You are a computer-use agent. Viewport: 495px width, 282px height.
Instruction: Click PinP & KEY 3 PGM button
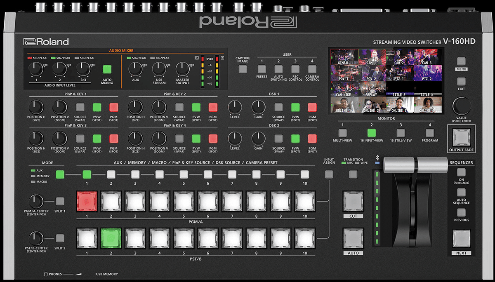(113, 139)
